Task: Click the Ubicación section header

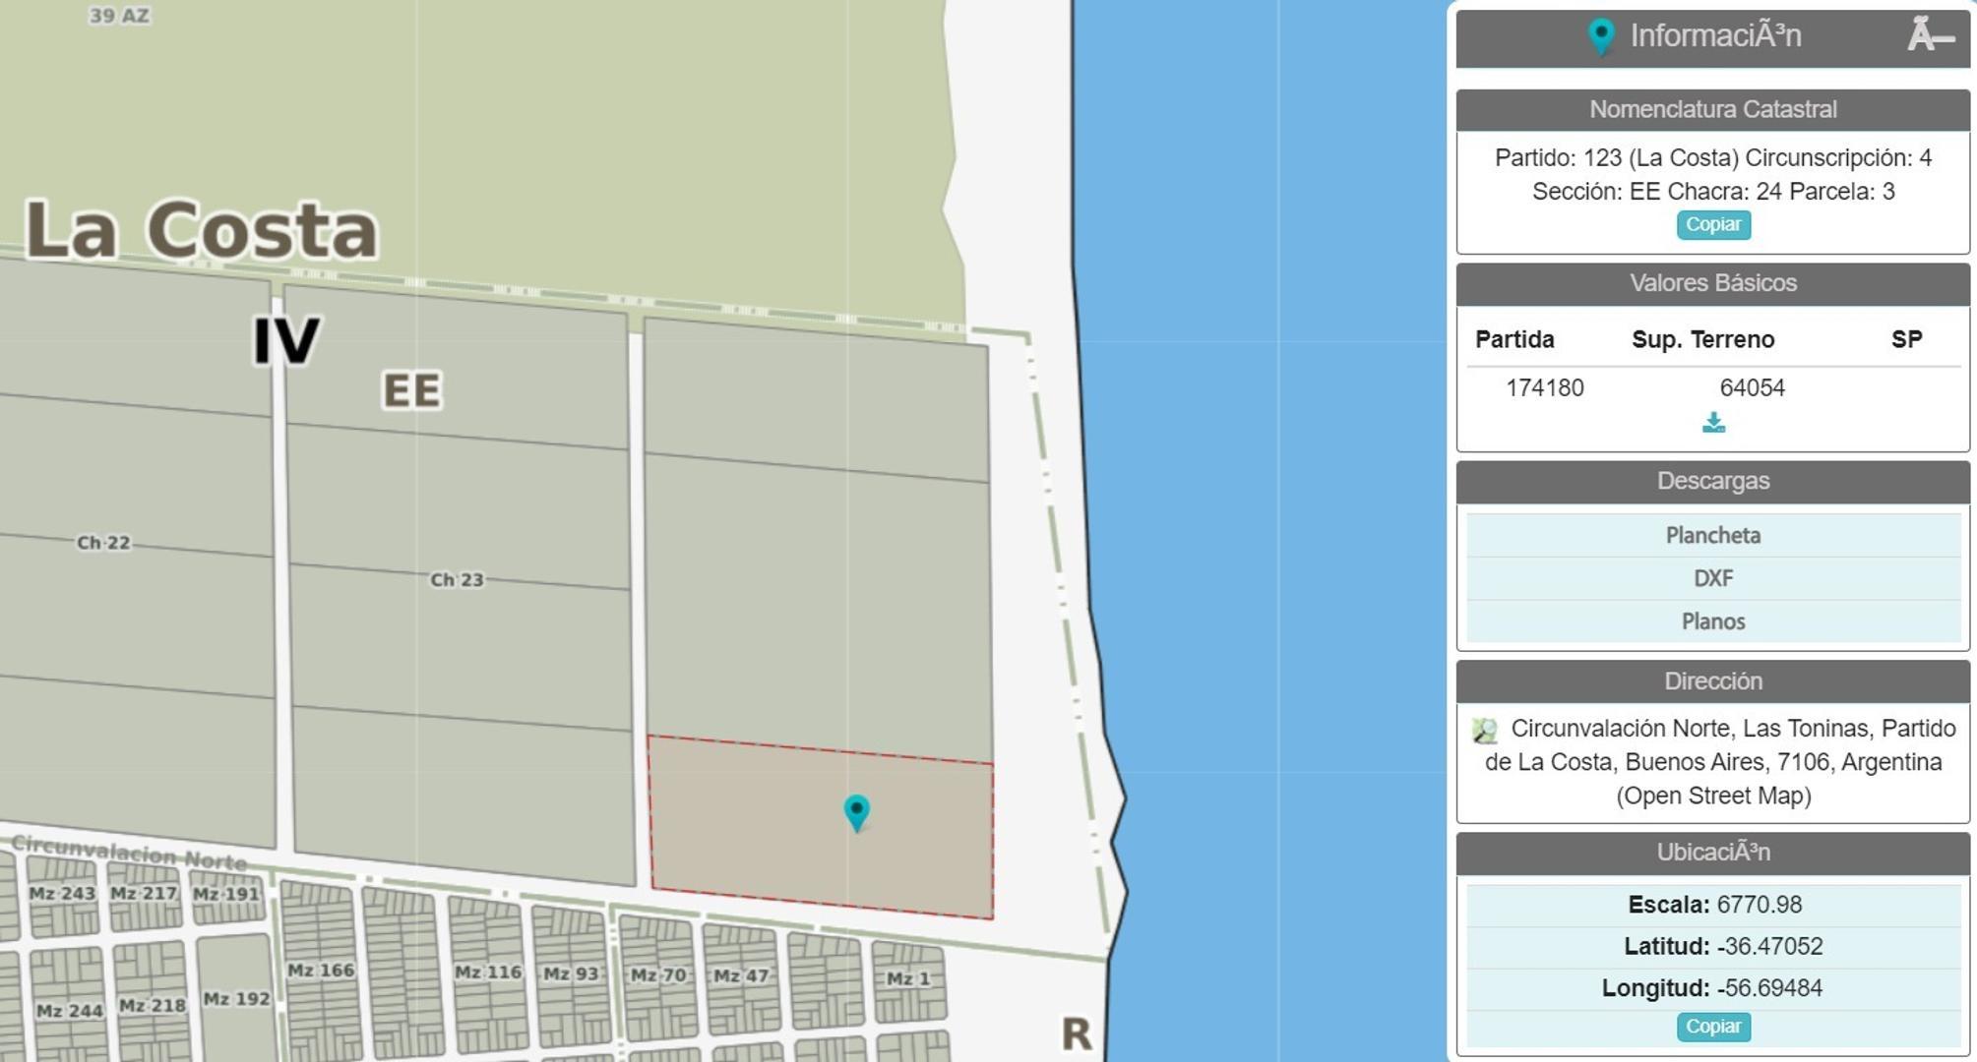Action: pos(1712,852)
